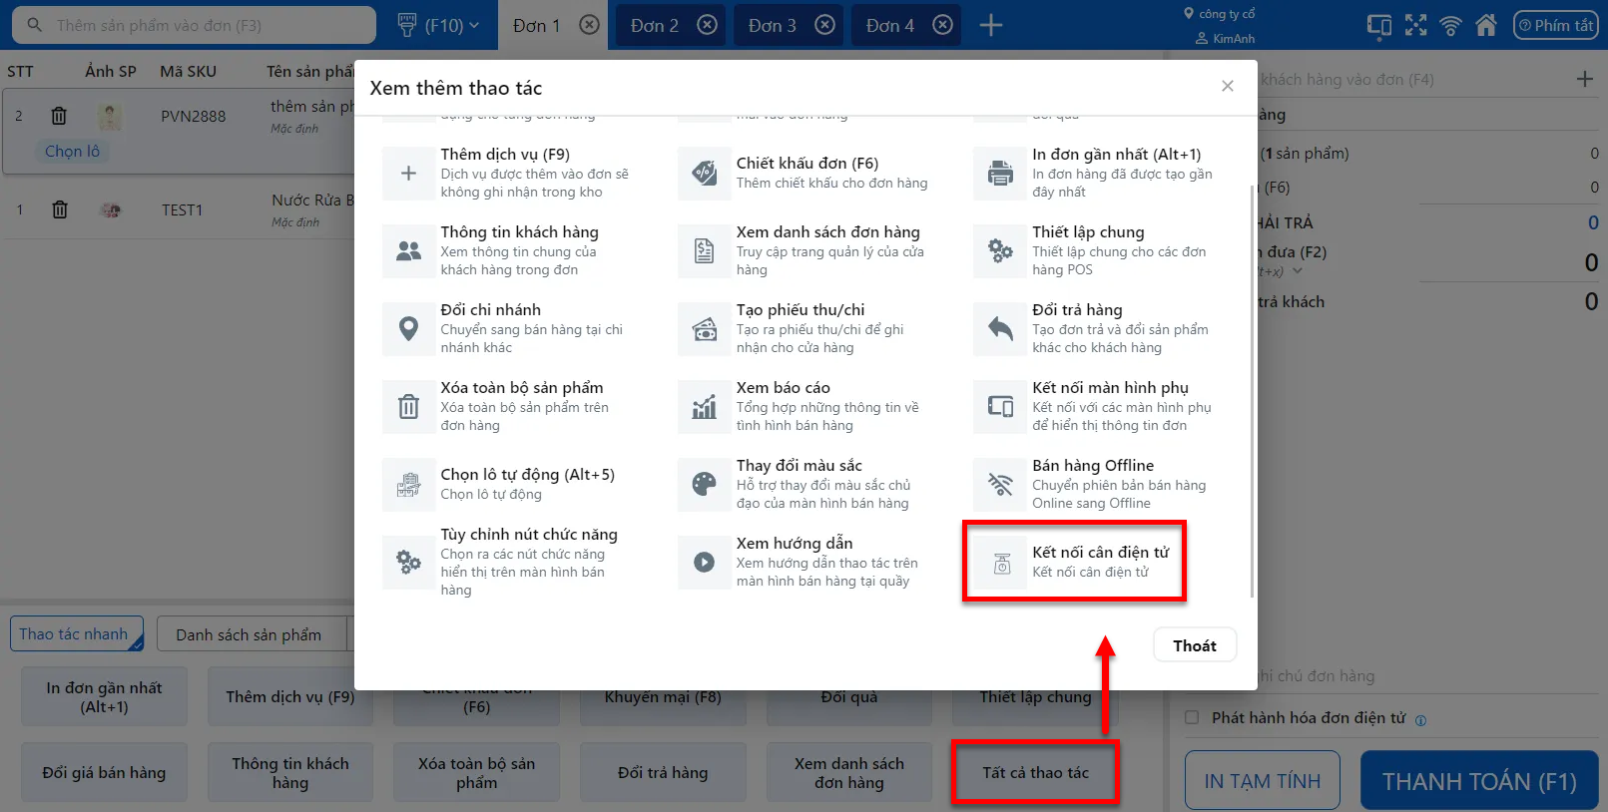
Task: Click the Thêm dịch vụ (F9) plus icon
Action: click(x=408, y=174)
